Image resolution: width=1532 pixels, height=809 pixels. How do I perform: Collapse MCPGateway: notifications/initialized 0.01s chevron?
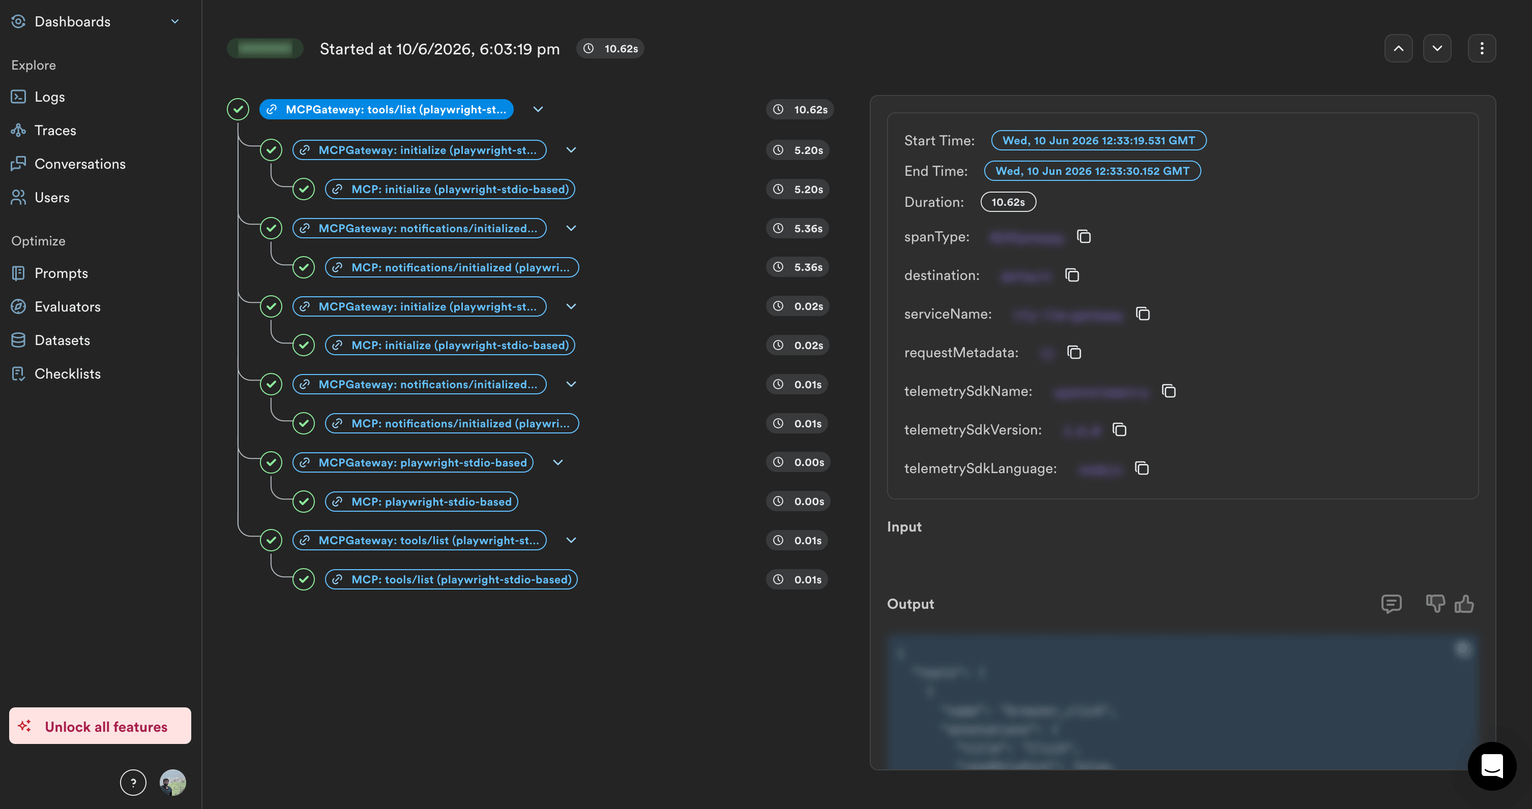click(572, 384)
